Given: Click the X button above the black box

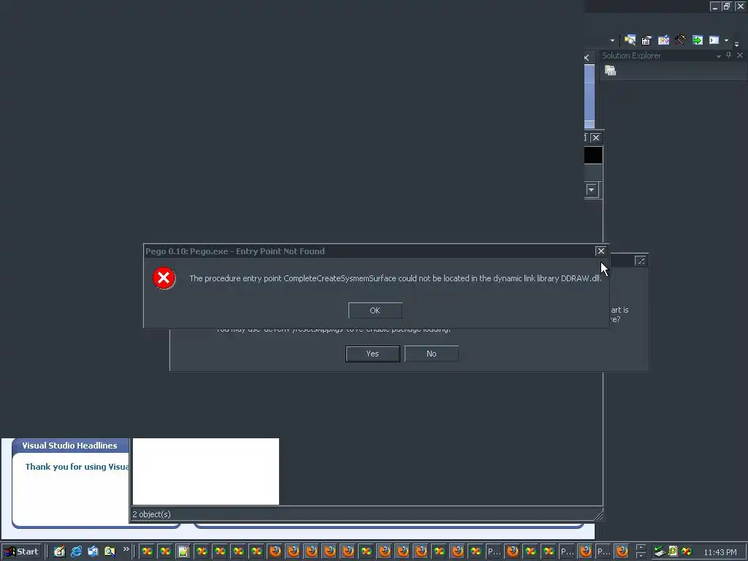Looking at the screenshot, I should click(x=596, y=138).
